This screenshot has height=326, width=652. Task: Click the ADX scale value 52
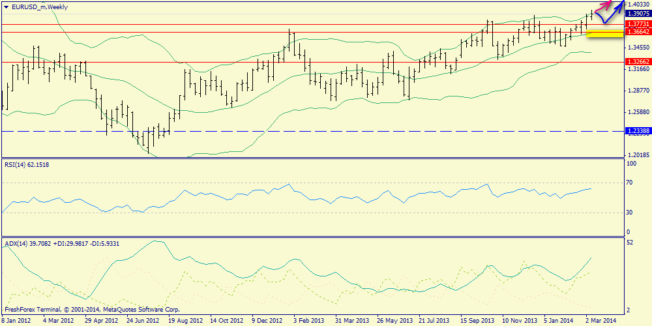click(x=630, y=243)
